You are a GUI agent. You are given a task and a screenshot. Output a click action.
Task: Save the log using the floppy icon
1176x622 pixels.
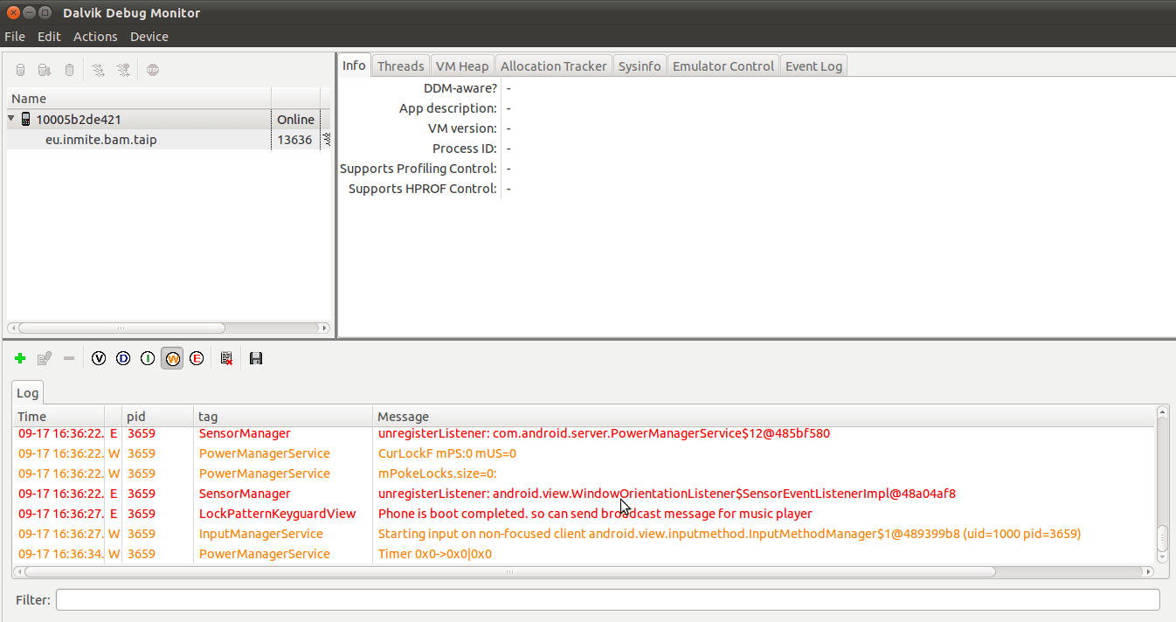[256, 358]
